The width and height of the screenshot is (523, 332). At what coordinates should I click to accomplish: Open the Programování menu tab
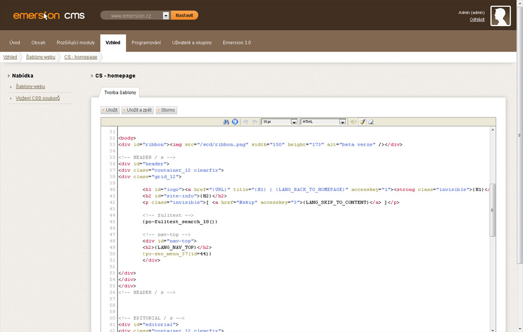point(146,43)
